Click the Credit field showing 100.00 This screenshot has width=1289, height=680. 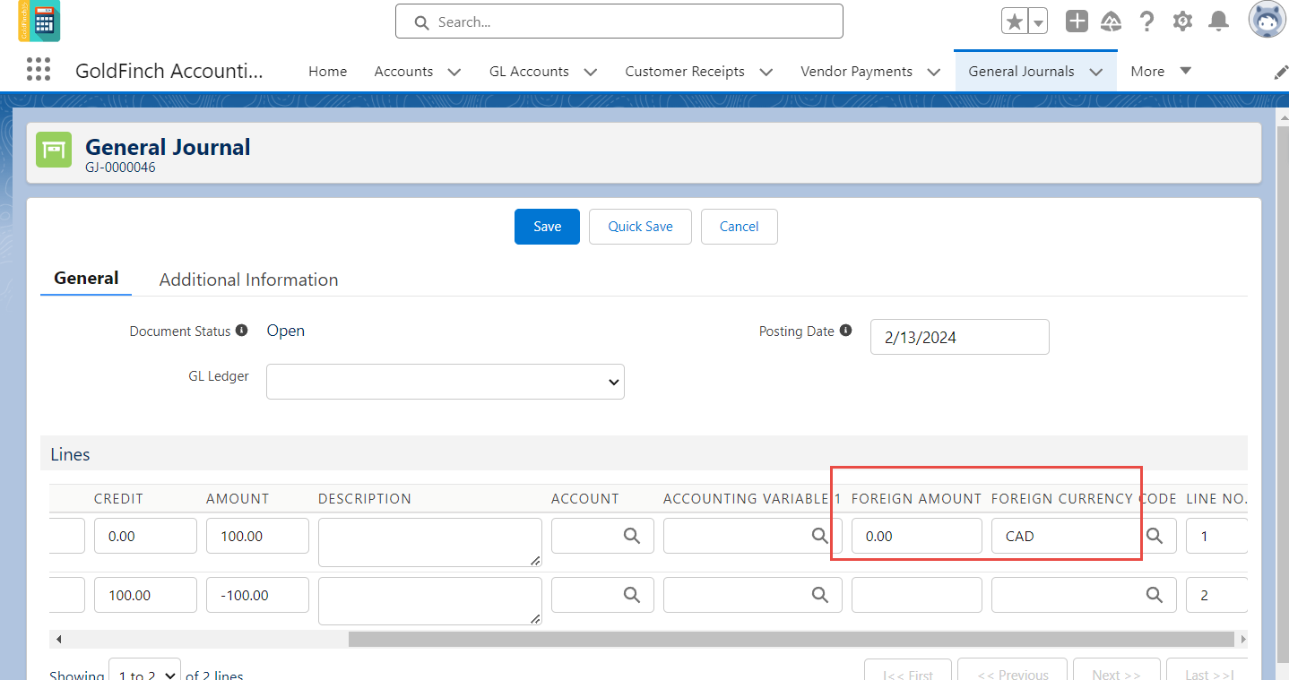145,595
